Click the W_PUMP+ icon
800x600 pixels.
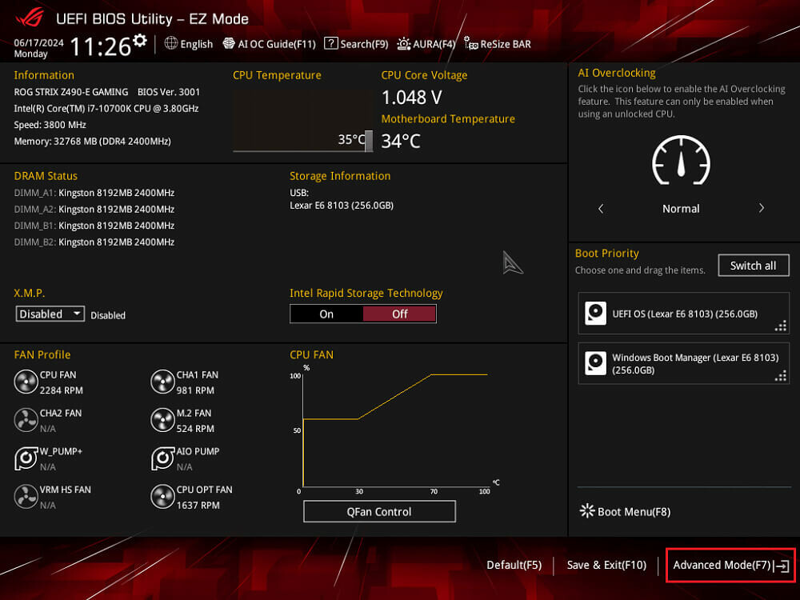click(x=26, y=458)
